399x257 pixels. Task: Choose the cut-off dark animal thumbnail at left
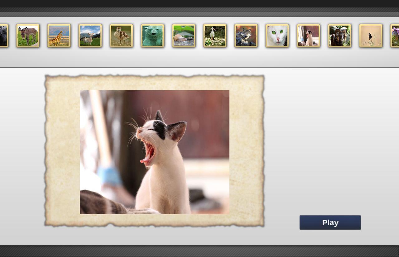4,36
